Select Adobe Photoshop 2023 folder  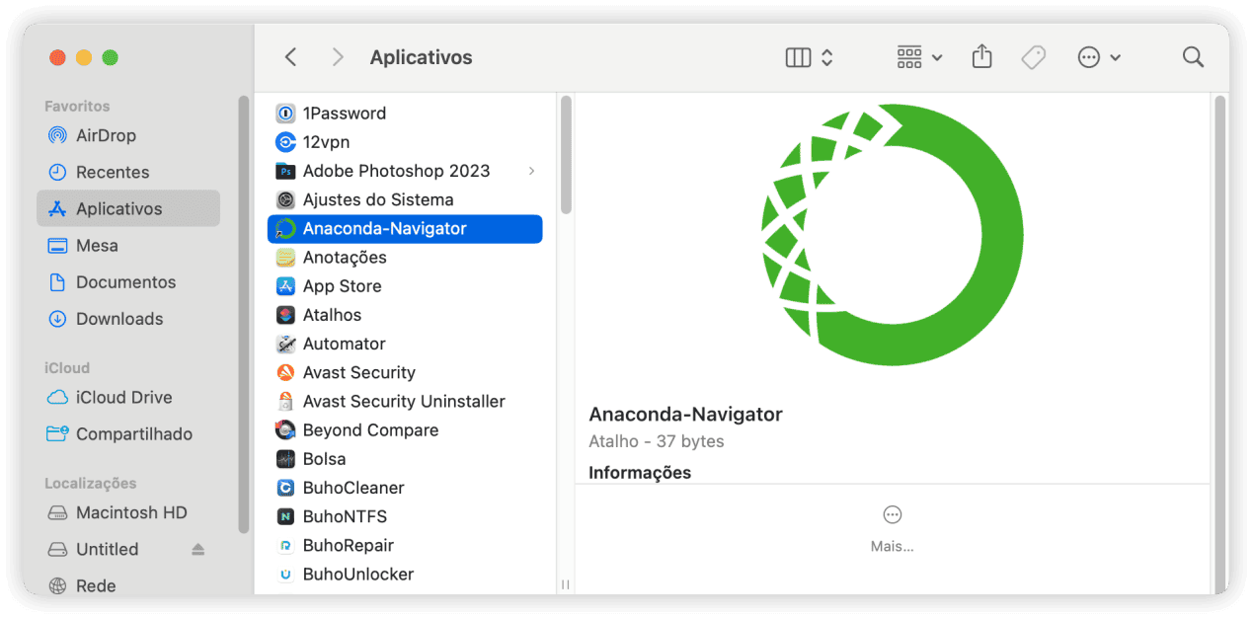coord(405,171)
